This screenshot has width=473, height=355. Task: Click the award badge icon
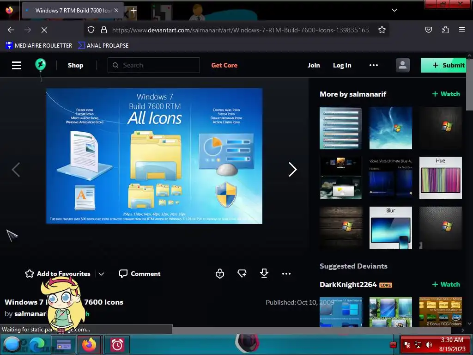(x=219, y=274)
